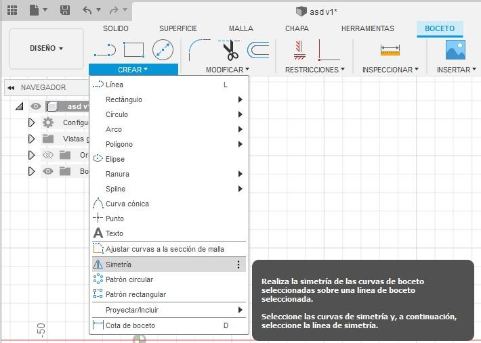
Task: Select the Rectangle tool in toolbar
Action: pyautogui.click(x=133, y=49)
